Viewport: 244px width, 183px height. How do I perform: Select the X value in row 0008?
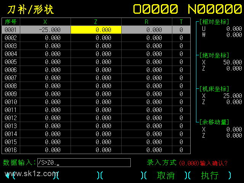45,86
